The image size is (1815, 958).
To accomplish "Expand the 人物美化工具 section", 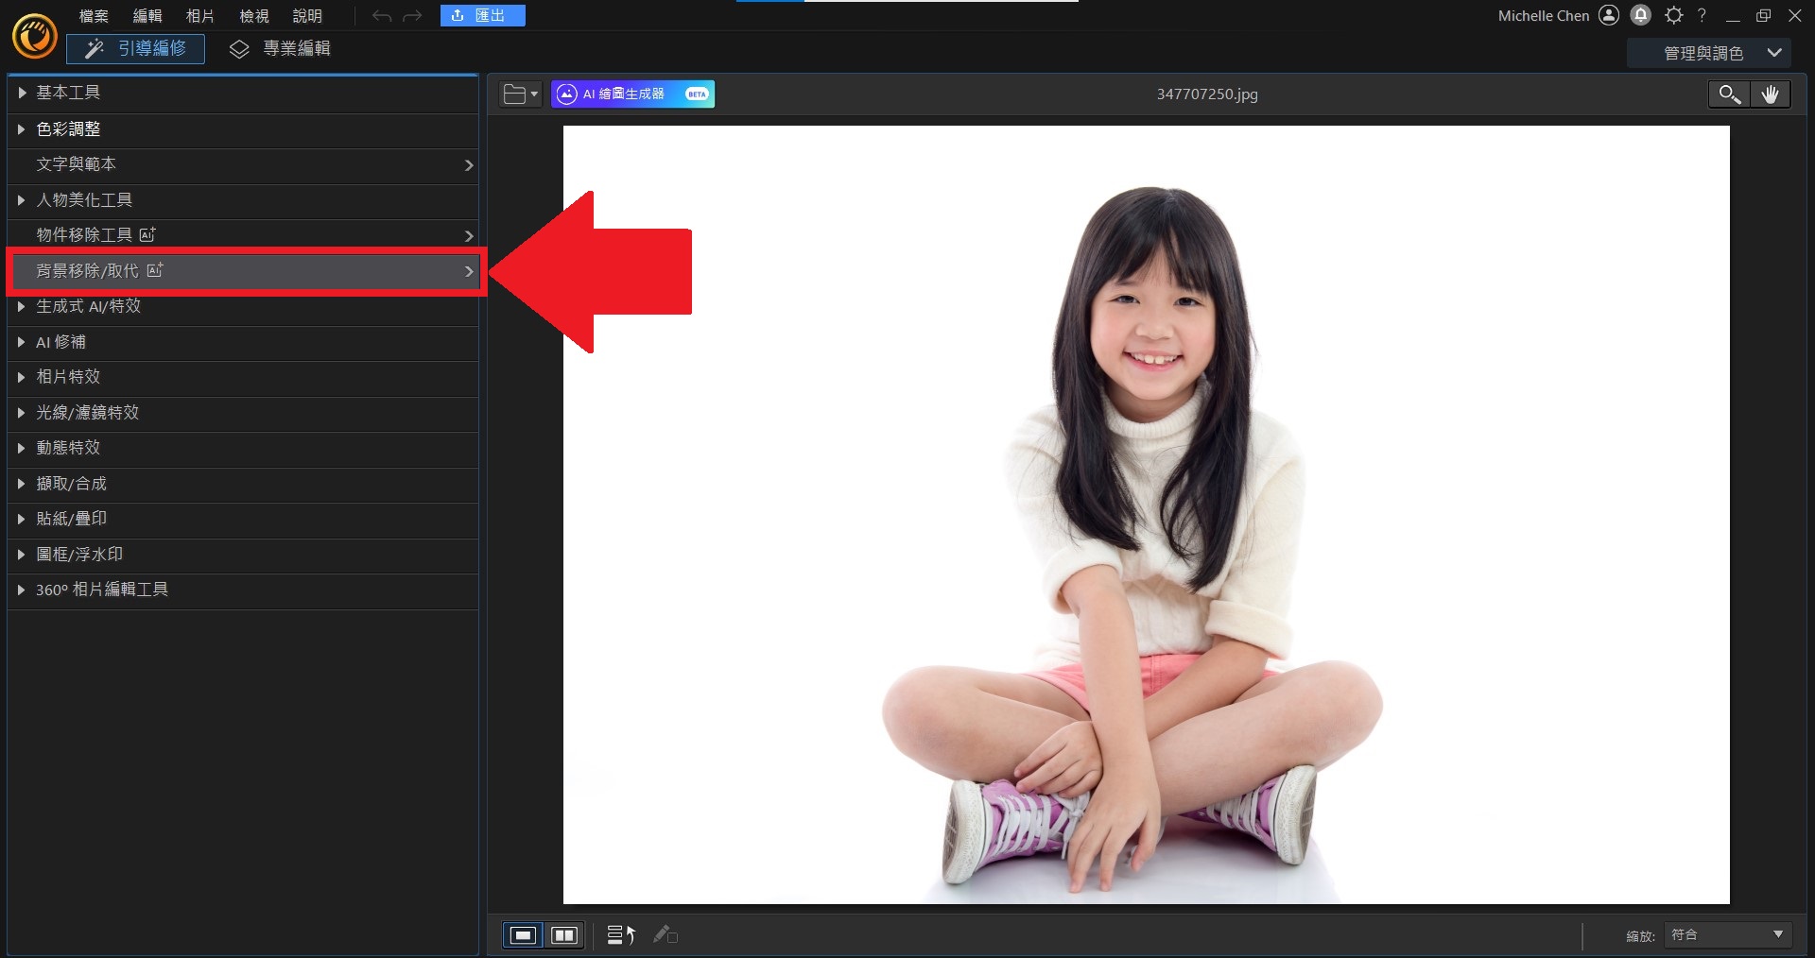I will click(x=83, y=200).
